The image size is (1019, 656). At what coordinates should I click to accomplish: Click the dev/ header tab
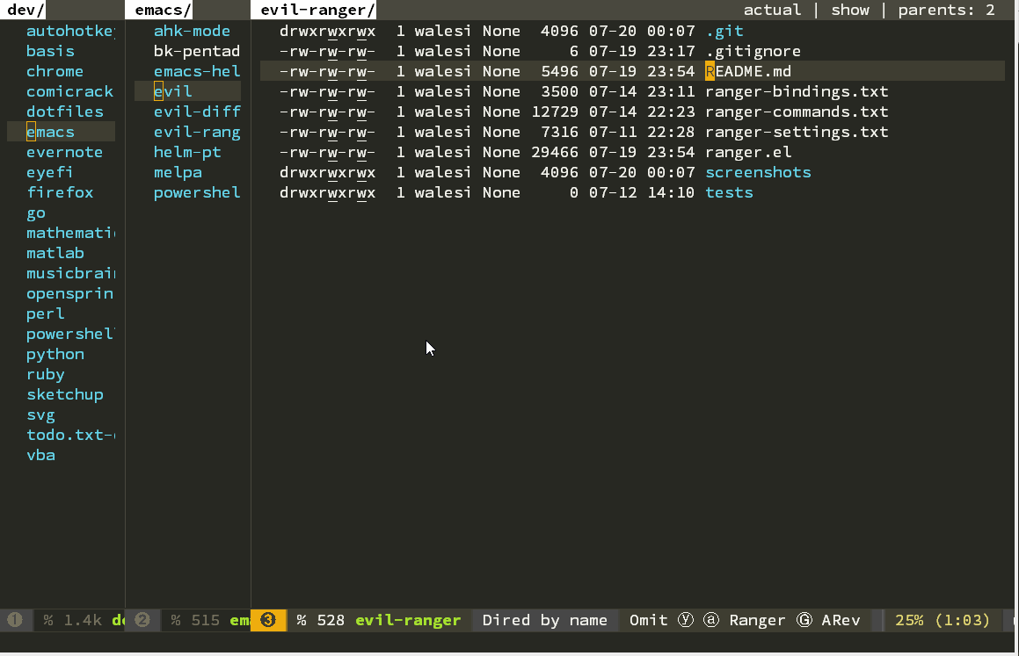pyautogui.click(x=25, y=10)
